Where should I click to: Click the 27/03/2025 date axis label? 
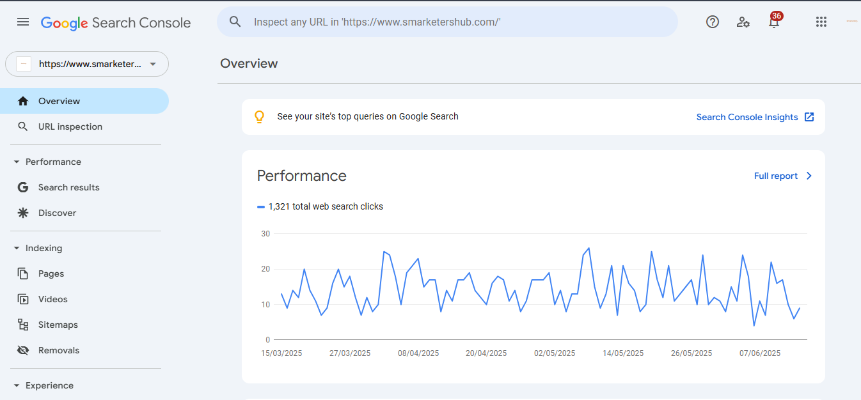click(350, 353)
